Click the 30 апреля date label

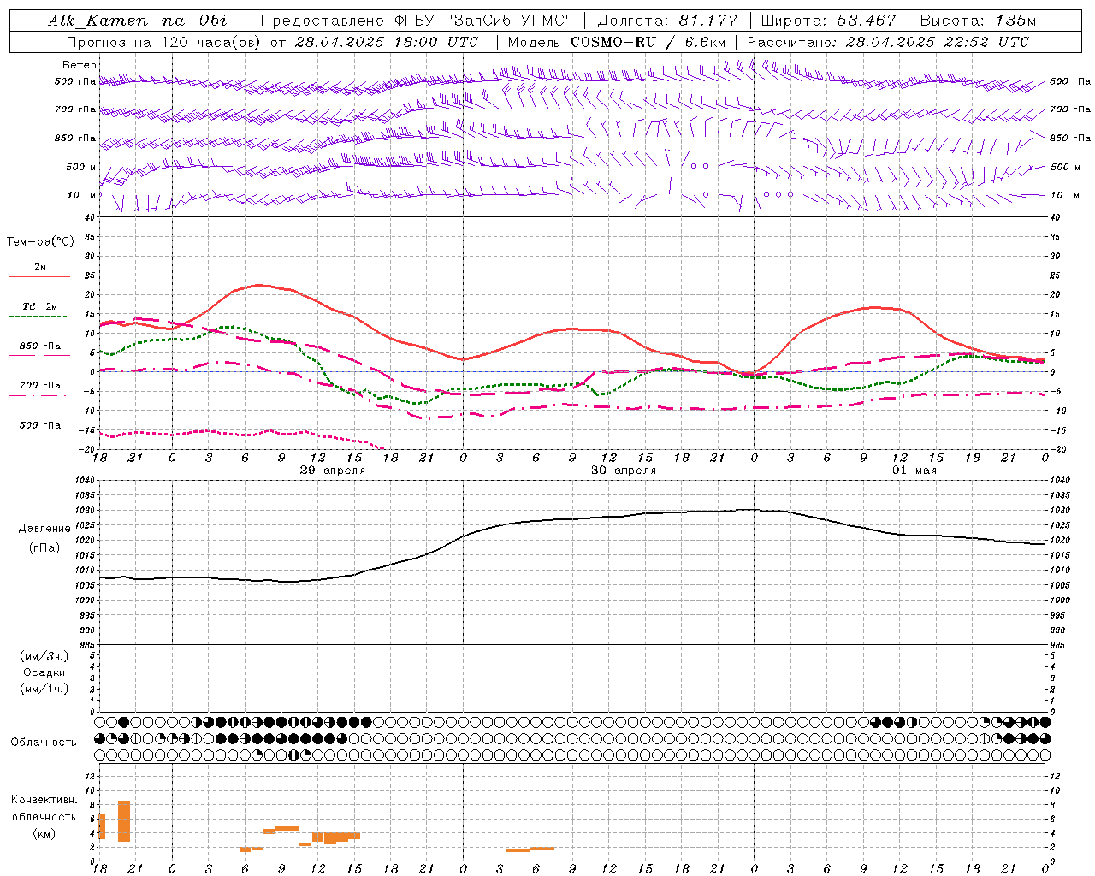[624, 471]
